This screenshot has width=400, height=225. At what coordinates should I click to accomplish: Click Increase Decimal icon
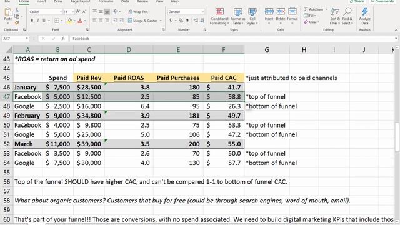196,21
